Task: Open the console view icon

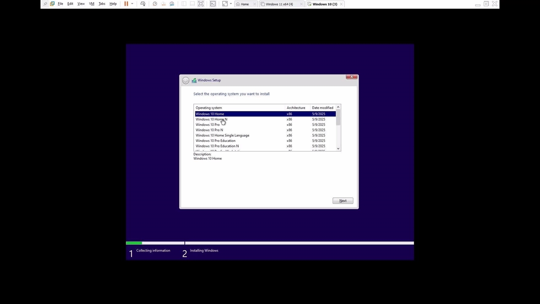Action: (x=213, y=4)
